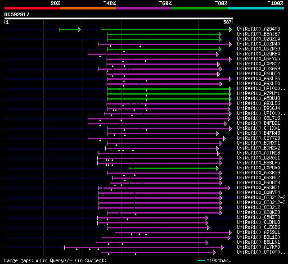Select the query name DC592917
288x264 pixels.
[17, 14]
